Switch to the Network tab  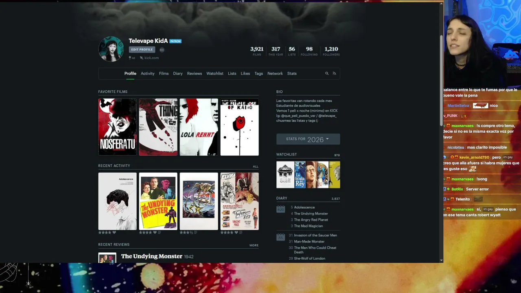tap(275, 74)
